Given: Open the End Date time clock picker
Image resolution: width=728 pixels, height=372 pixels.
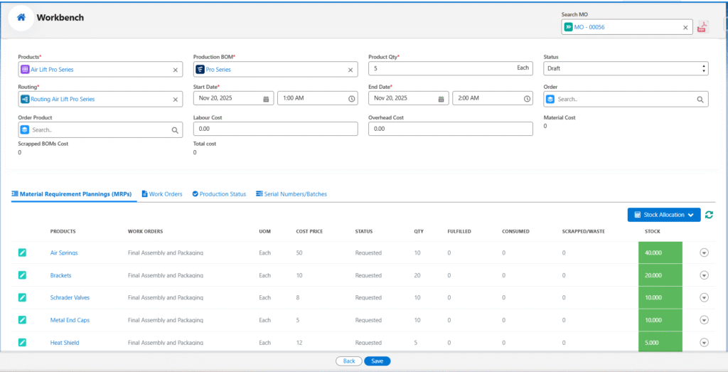Looking at the screenshot, I should coord(527,99).
